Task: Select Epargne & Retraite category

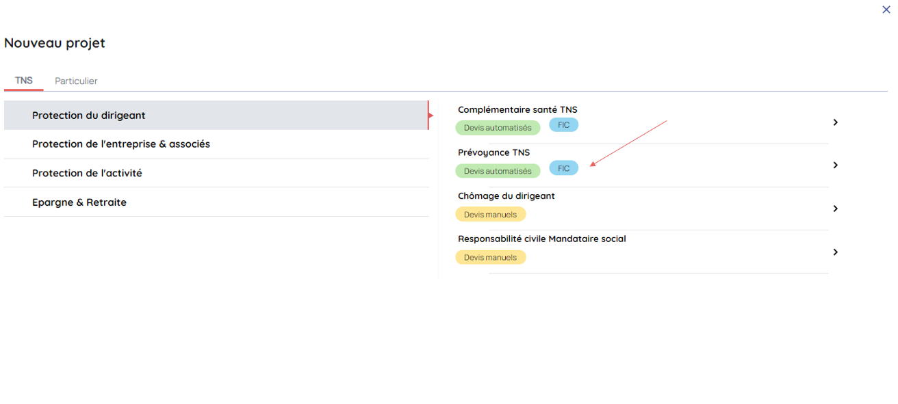Action: coord(79,203)
